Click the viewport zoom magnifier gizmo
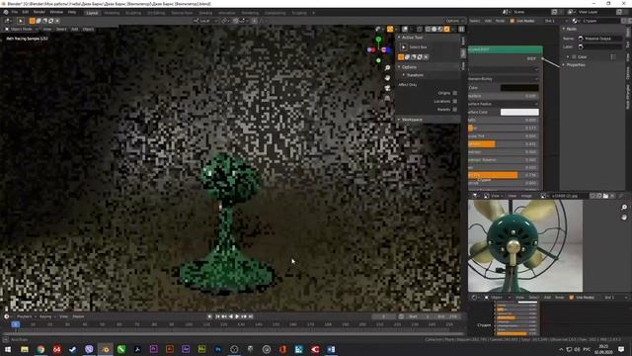The width and height of the screenshot is (632, 356). 387,68
